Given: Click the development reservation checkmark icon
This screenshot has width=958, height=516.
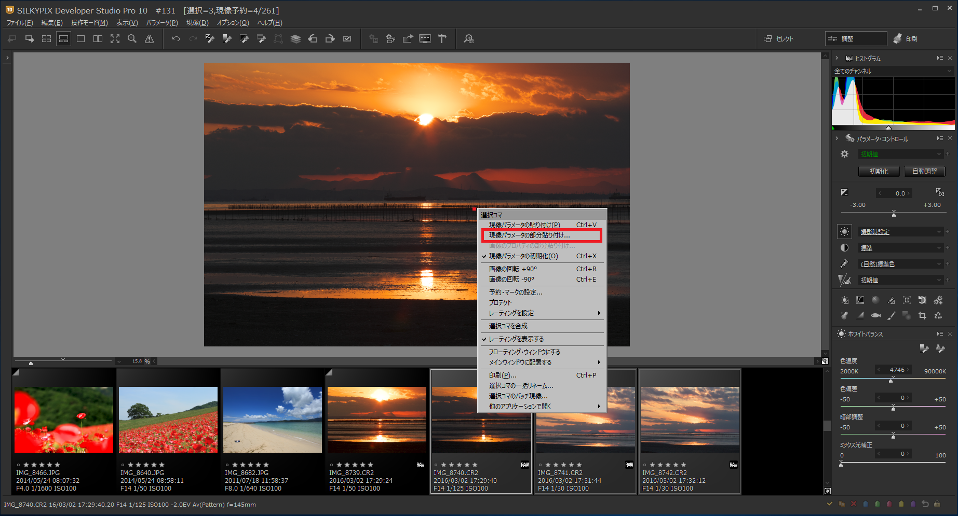Looking at the screenshot, I should point(347,39).
